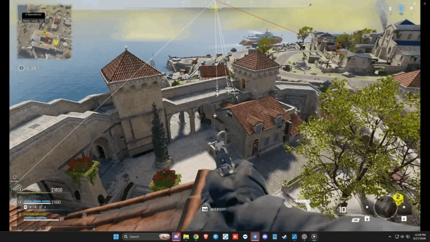Click the Q ability key prompt
Image resolution: width=430 pixels, height=242 pixels.
click(367, 219)
